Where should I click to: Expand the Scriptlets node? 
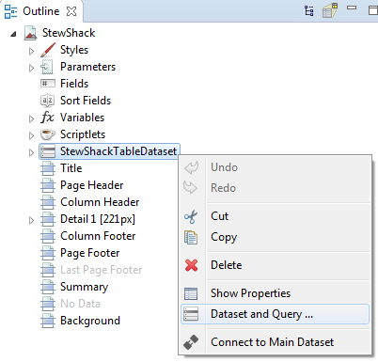pos(31,135)
